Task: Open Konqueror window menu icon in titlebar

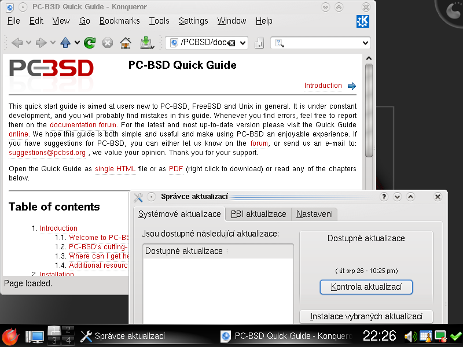Action: pos(10,7)
